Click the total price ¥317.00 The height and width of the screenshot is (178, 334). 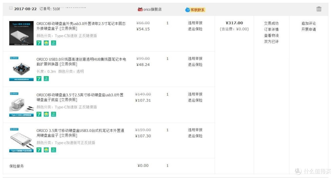(234, 23)
